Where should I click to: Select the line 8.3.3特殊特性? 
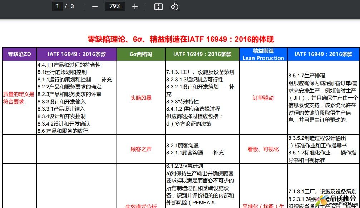(x=183, y=101)
